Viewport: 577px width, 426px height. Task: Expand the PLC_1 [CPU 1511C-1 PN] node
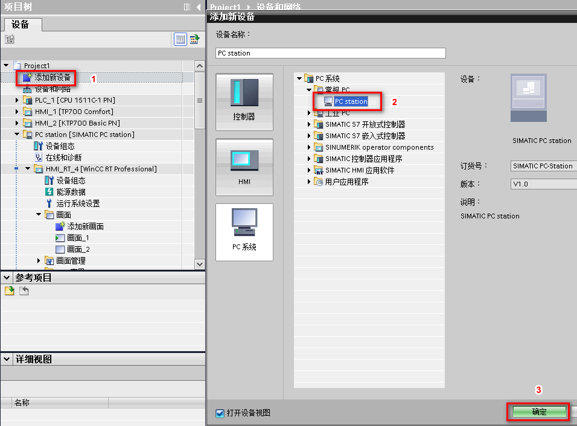[17, 100]
